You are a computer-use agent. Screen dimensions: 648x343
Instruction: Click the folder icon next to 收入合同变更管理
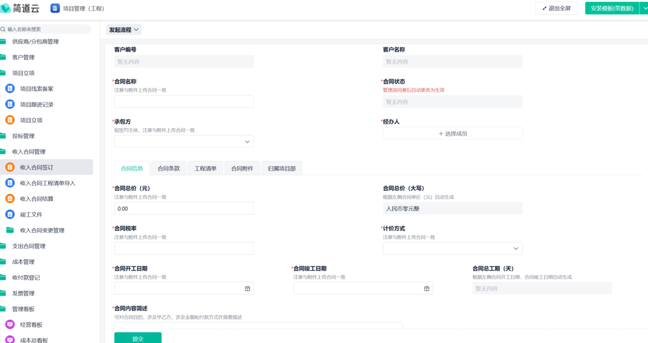[10, 230]
